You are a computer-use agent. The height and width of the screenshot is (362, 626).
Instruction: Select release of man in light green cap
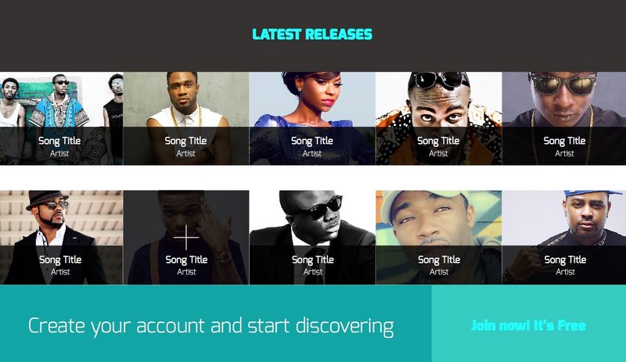tap(438, 237)
